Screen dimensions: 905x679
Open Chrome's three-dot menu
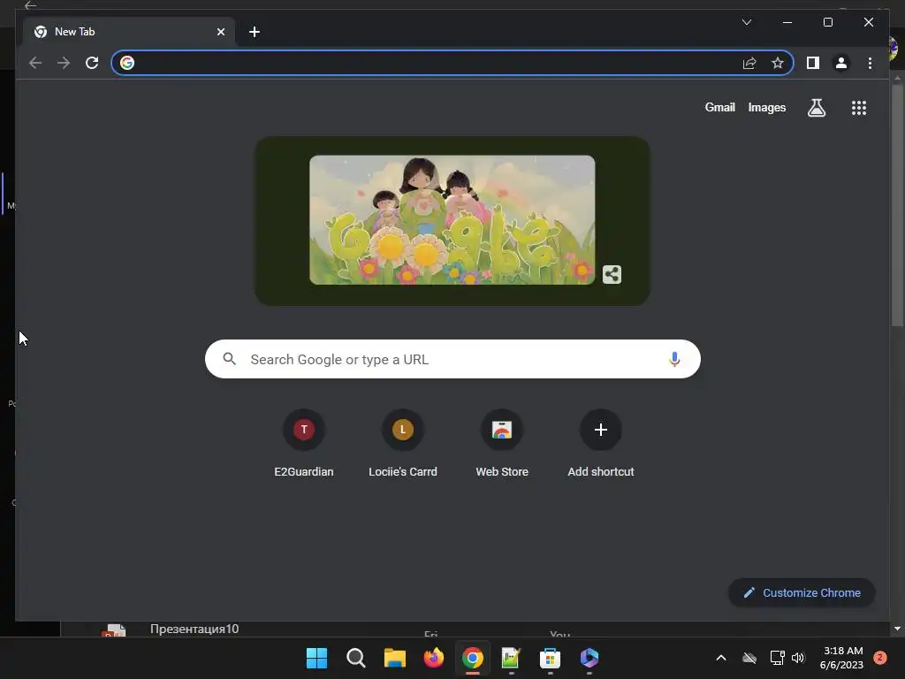click(x=870, y=63)
